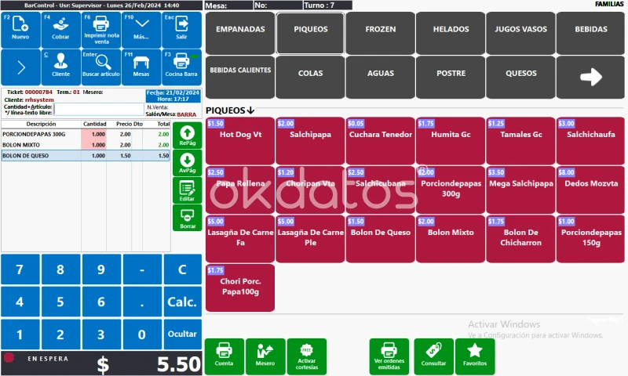This screenshot has width=628, height=376.
Task: Expand the left toolbar chevron arrow
Action: click(20, 67)
